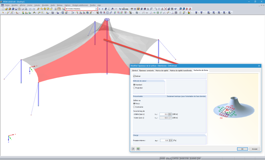Expand the arrow next to chaîne force value
This screenshot has height=160, width=265.
[x=171, y=114]
